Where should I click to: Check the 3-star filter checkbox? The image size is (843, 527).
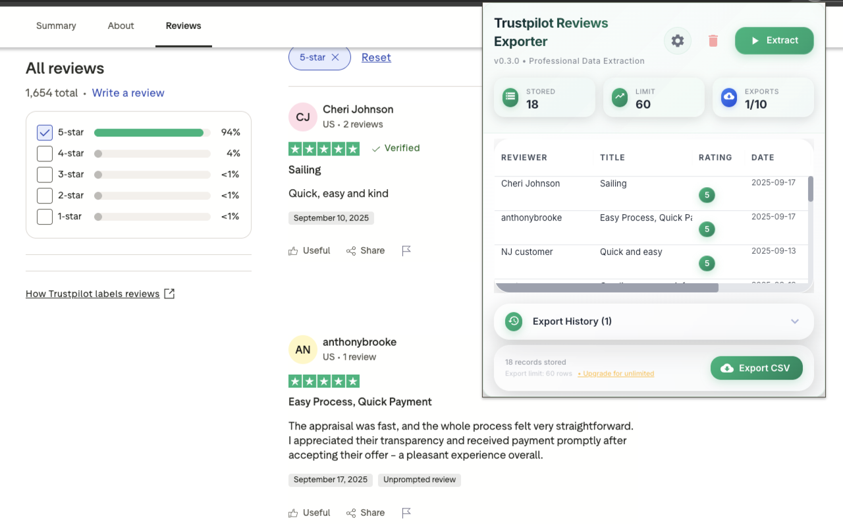pyautogui.click(x=45, y=175)
